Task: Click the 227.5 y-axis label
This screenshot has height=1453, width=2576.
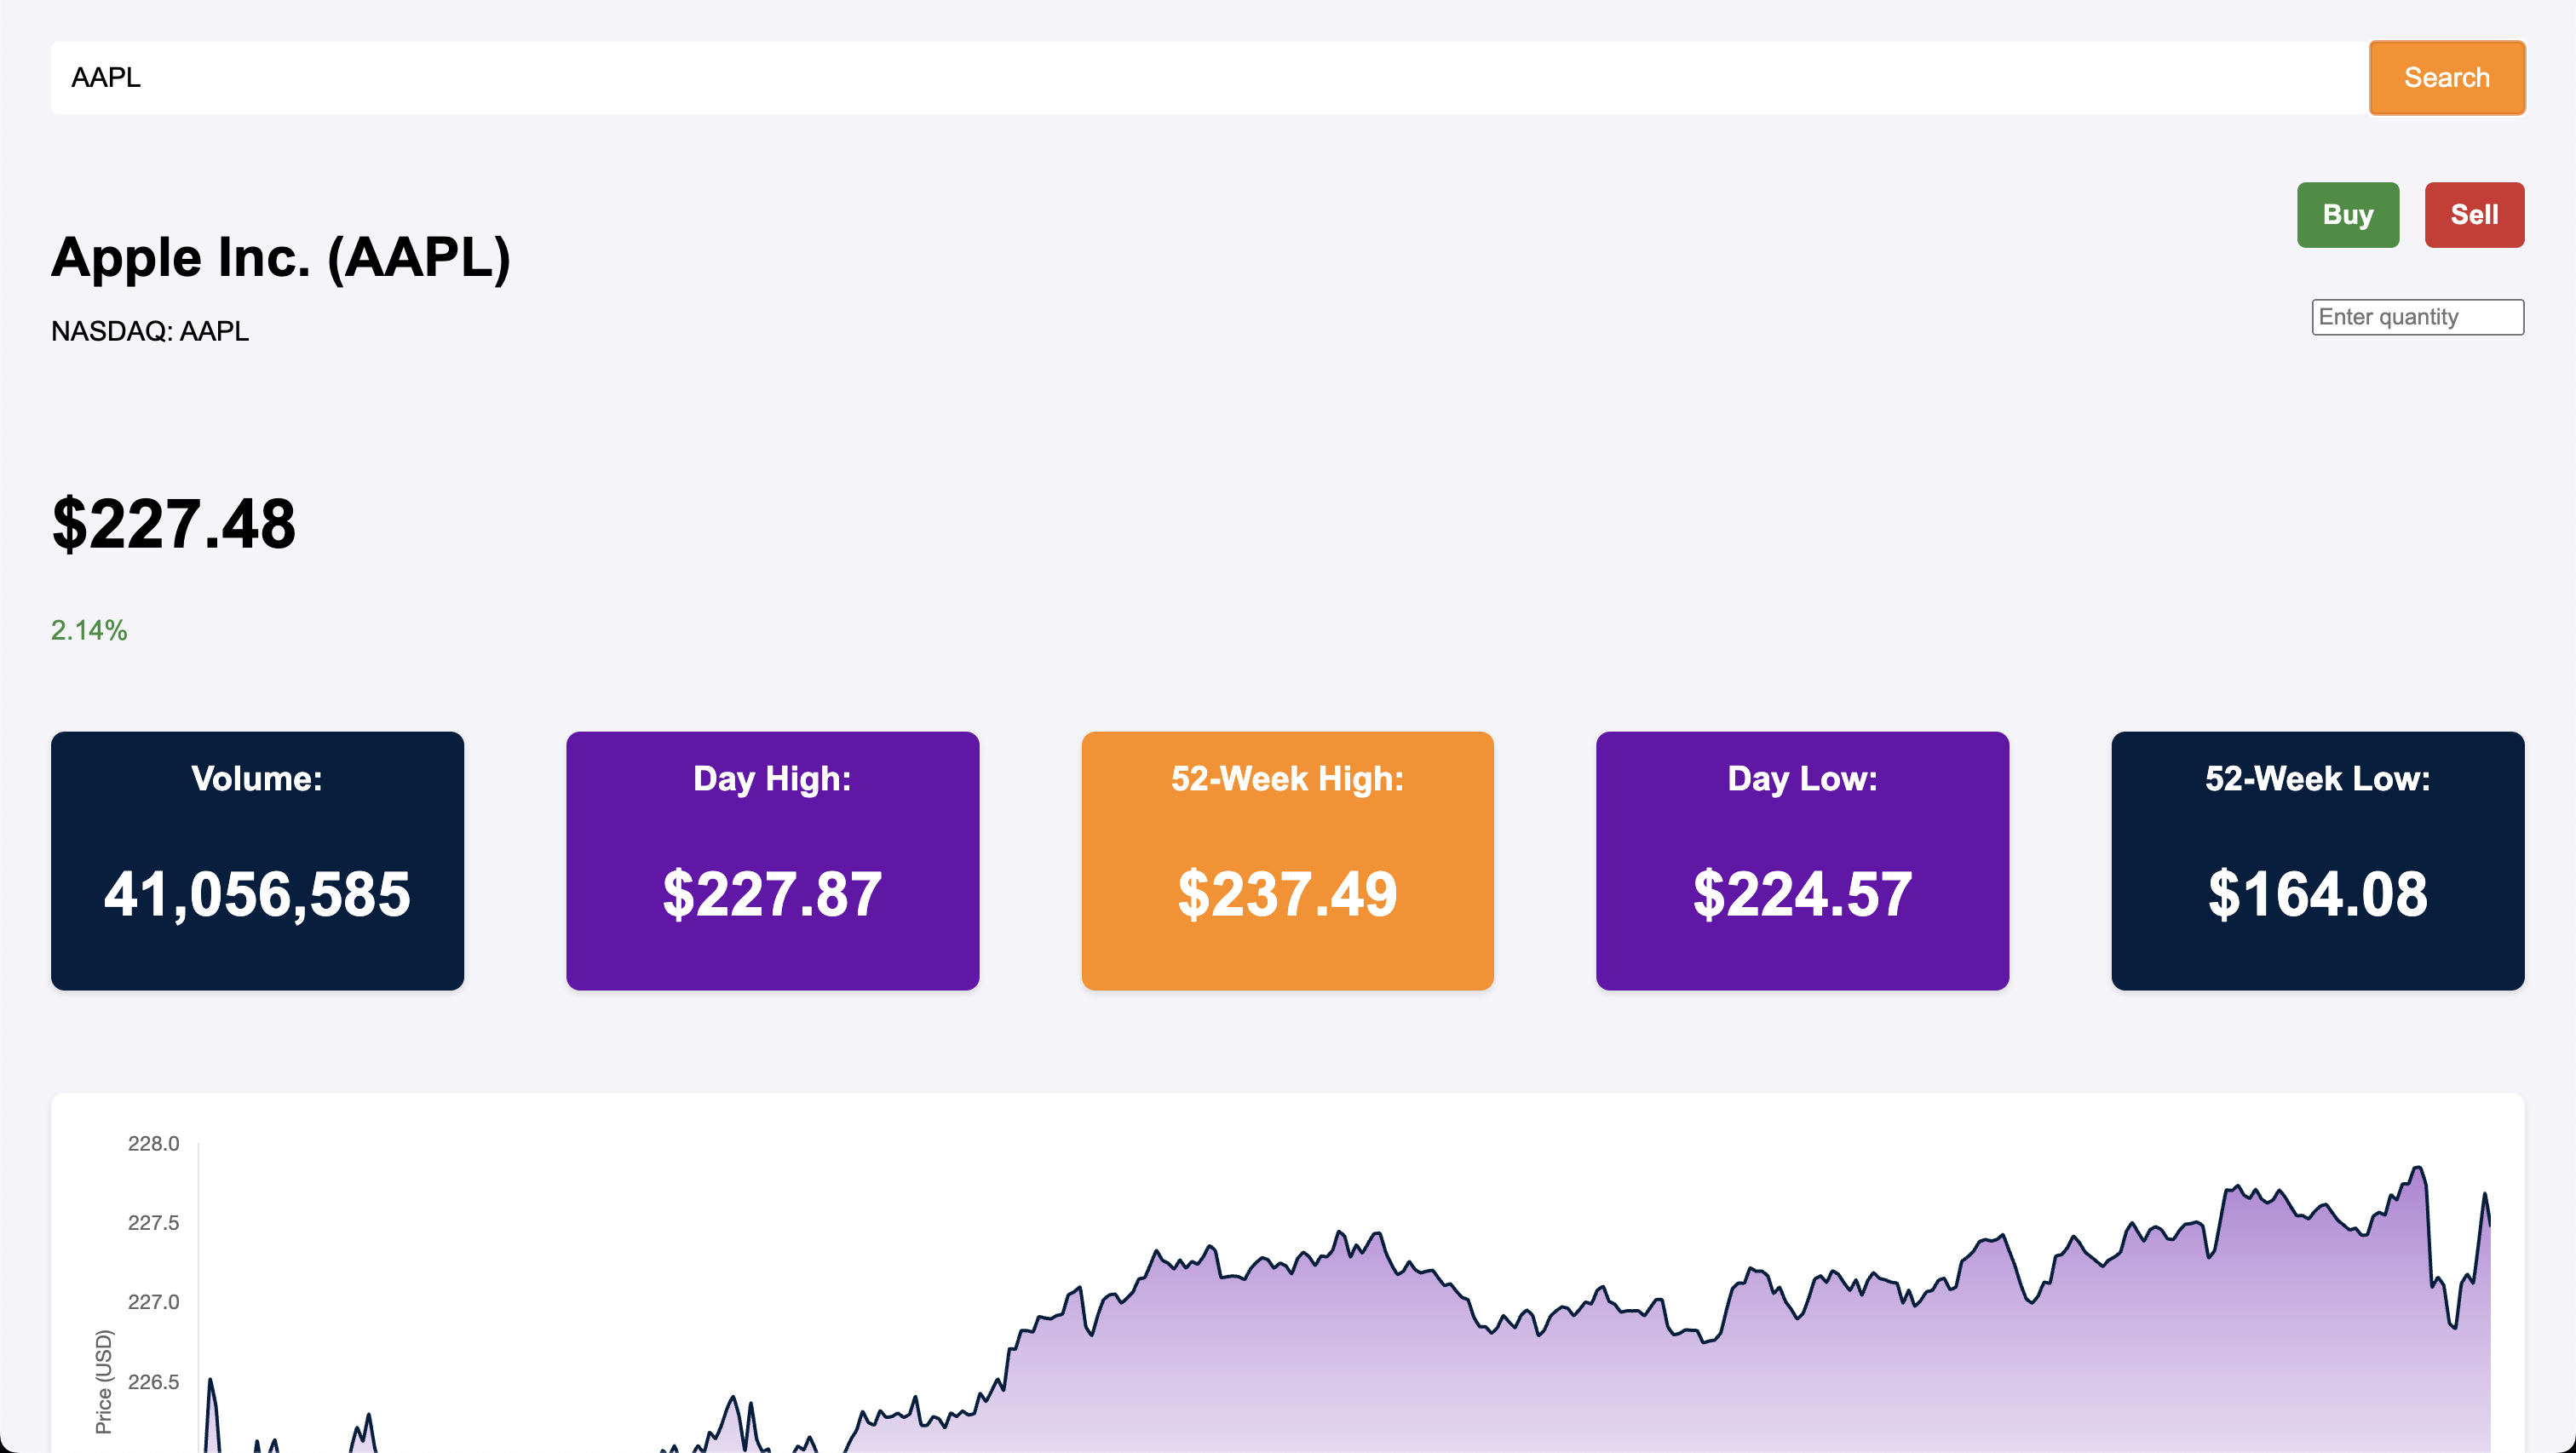Action: tap(153, 1222)
